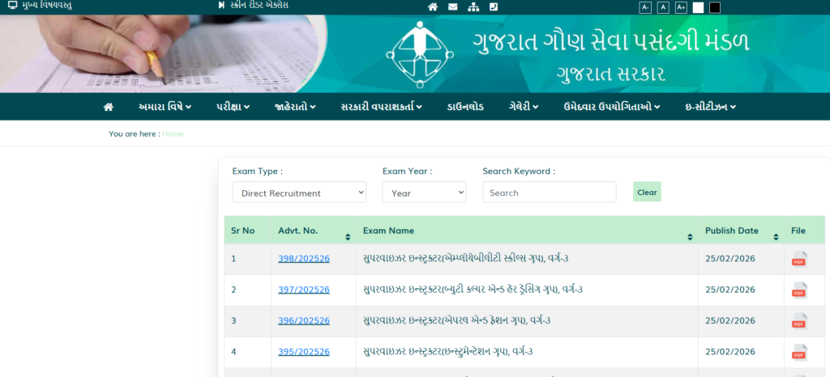Viewport: 830px width, 377px height.
Task: Open the sitemap icon in top bar
Action: (473, 6)
